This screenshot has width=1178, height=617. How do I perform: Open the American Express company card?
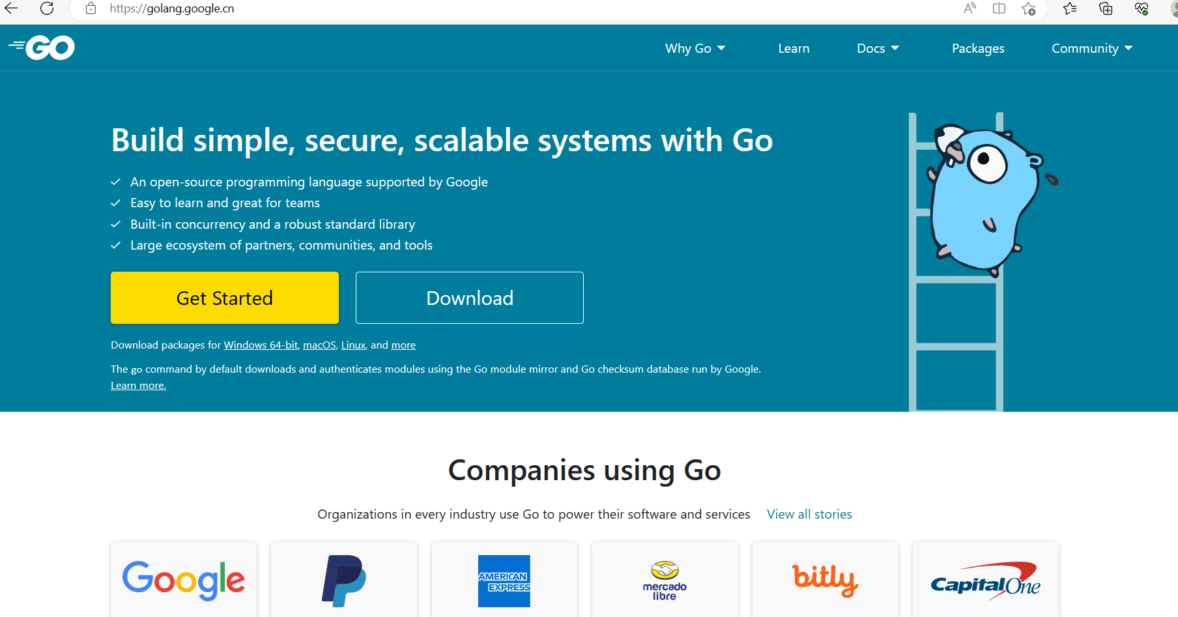(x=504, y=580)
